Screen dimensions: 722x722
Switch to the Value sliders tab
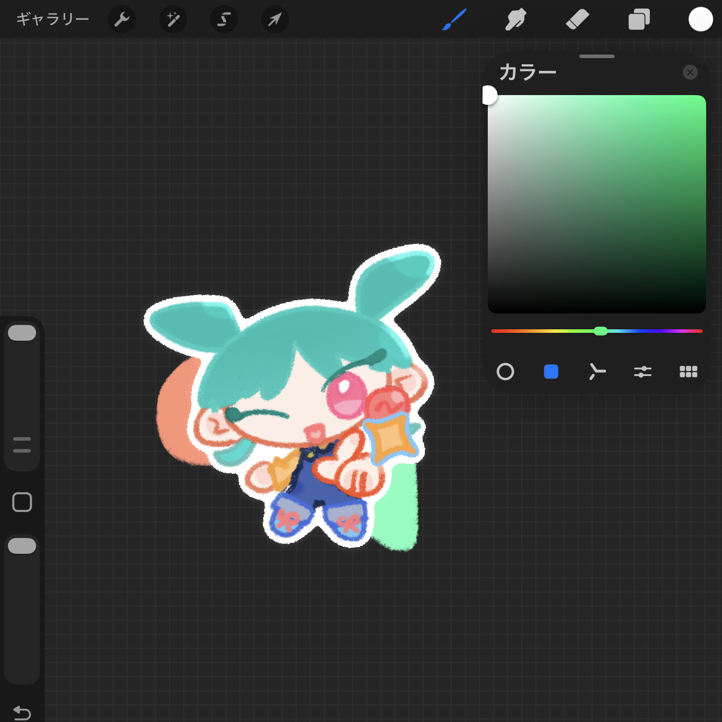(x=643, y=372)
